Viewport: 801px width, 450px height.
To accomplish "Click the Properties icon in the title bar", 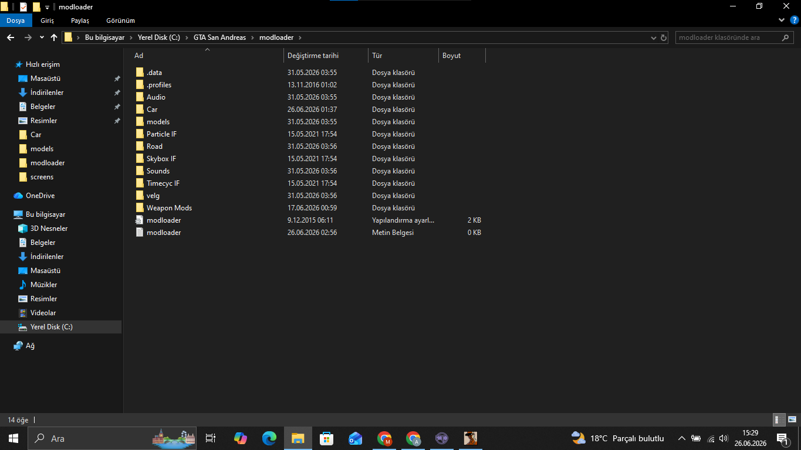I will [x=23, y=6].
